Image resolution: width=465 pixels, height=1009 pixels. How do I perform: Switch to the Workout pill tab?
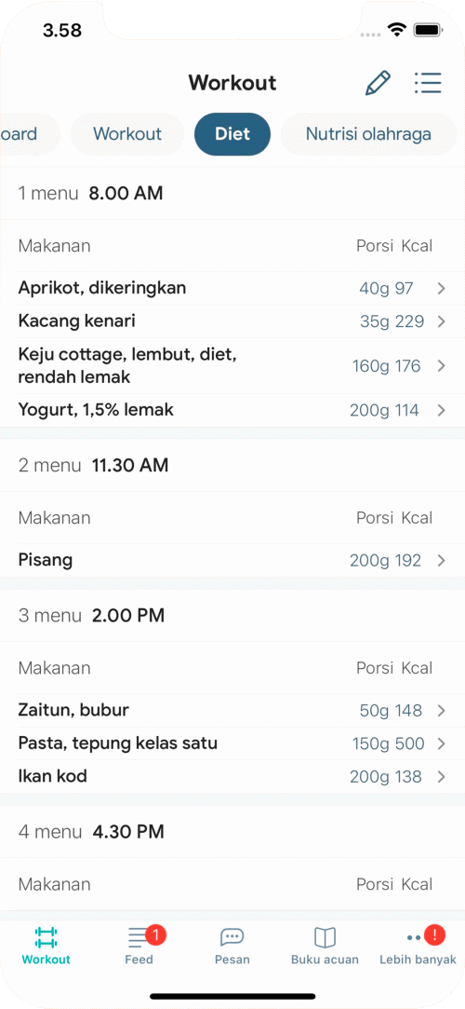coord(127,134)
